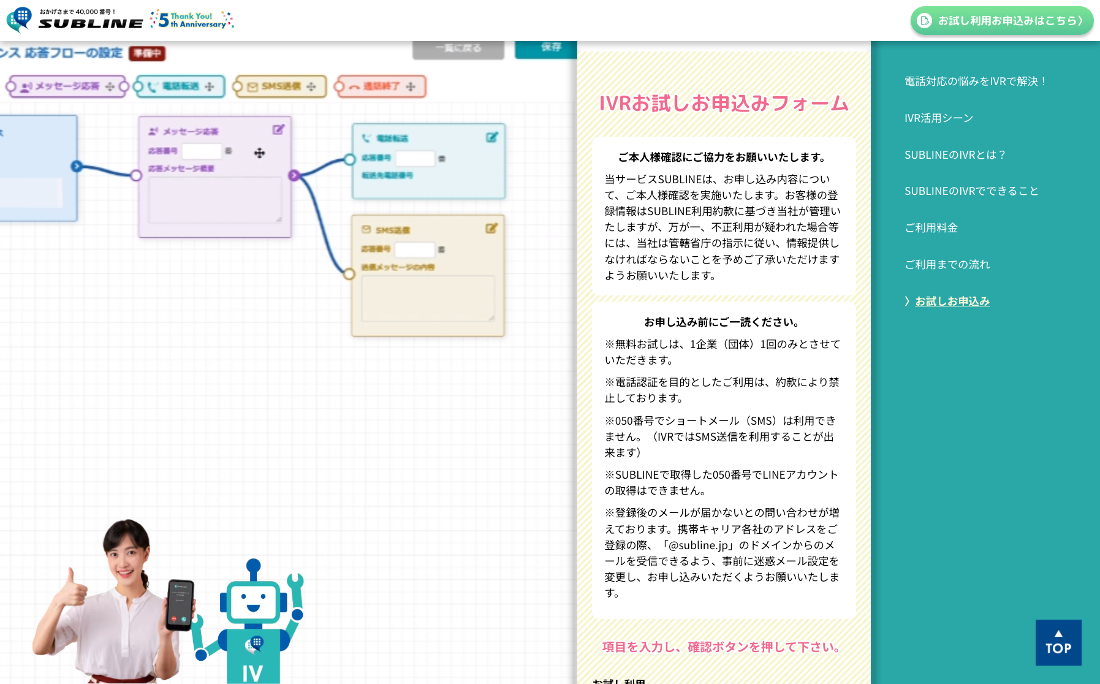Click the input connector of 電話転送 card

(349, 159)
